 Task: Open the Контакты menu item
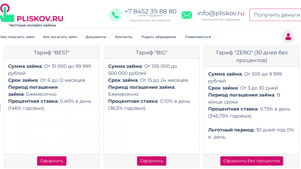point(124,37)
